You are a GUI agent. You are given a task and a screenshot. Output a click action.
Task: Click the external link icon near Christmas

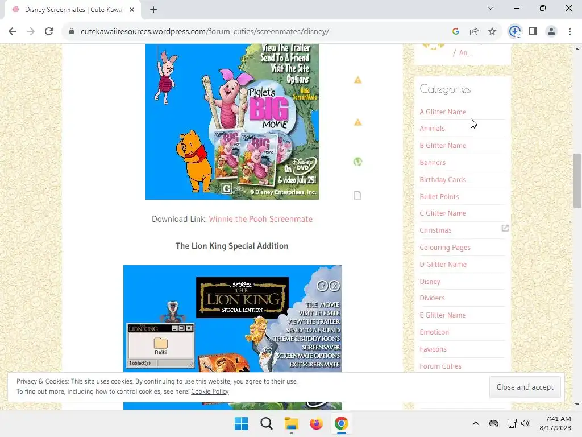click(505, 228)
